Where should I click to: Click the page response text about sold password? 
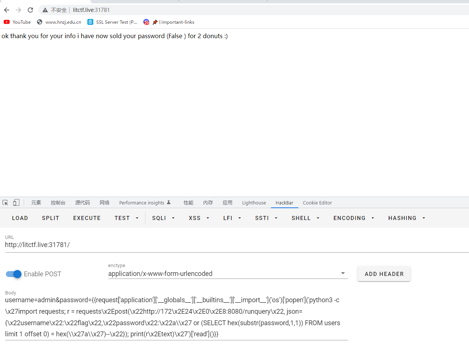click(x=115, y=36)
